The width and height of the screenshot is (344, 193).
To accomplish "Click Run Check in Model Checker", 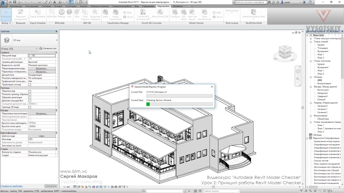I will tap(184, 14).
